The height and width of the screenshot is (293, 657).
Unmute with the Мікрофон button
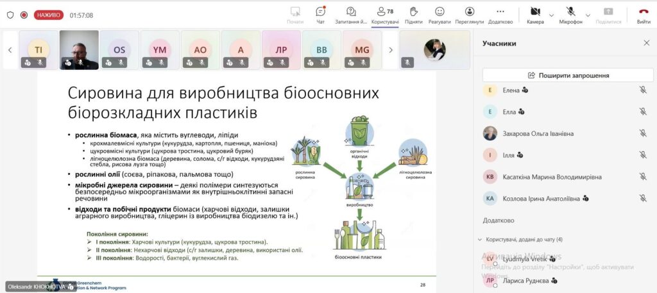click(570, 15)
